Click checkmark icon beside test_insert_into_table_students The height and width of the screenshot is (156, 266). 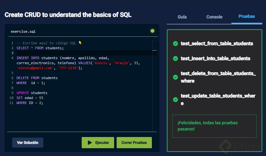(x=175, y=59)
